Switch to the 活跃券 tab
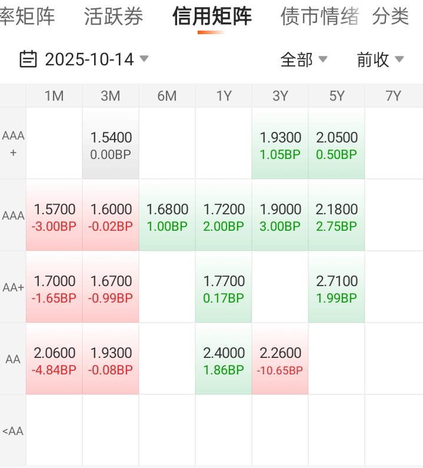Viewport: 423px width, 468px height. point(114,16)
